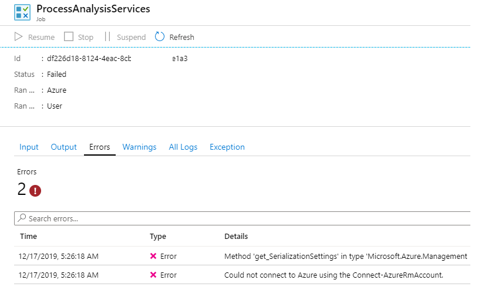Click the red errors alert icon
The width and height of the screenshot is (478, 290).
click(35, 191)
